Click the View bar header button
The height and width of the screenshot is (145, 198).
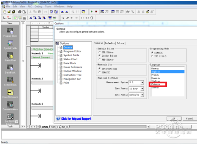coord(10,23)
